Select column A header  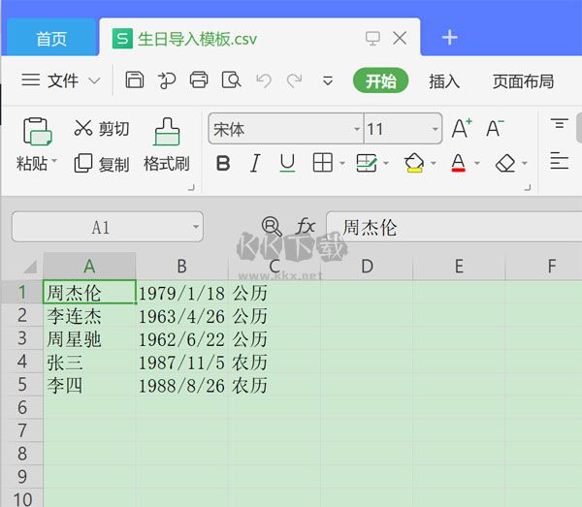[x=89, y=267]
